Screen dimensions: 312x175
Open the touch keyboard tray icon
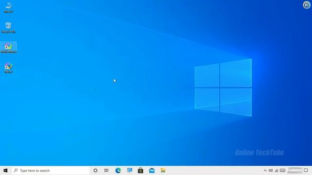(282, 171)
